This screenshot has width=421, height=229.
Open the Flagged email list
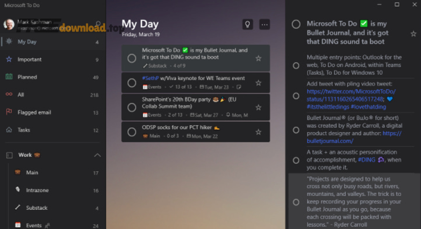34,112
